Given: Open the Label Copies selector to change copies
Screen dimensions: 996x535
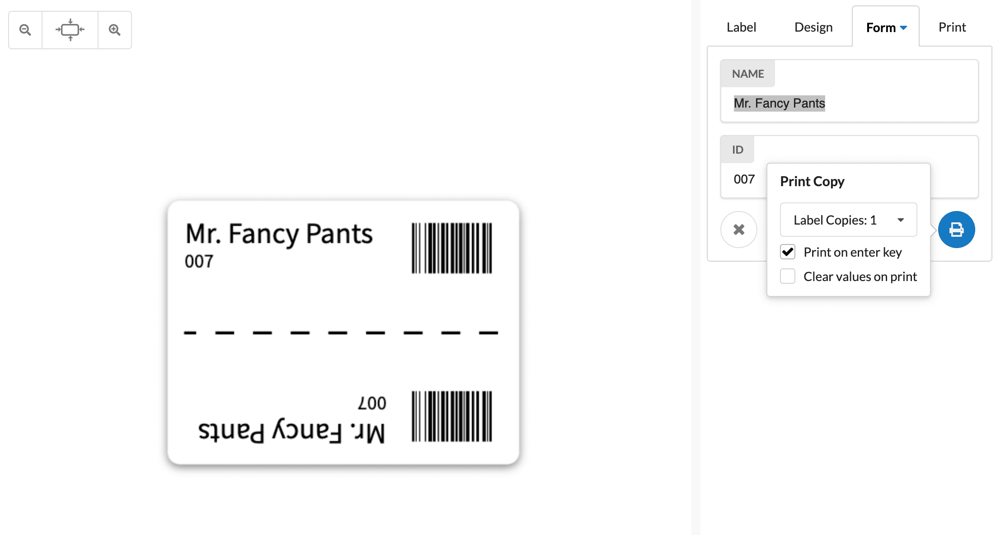Looking at the screenshot, I should coord(848,220).
